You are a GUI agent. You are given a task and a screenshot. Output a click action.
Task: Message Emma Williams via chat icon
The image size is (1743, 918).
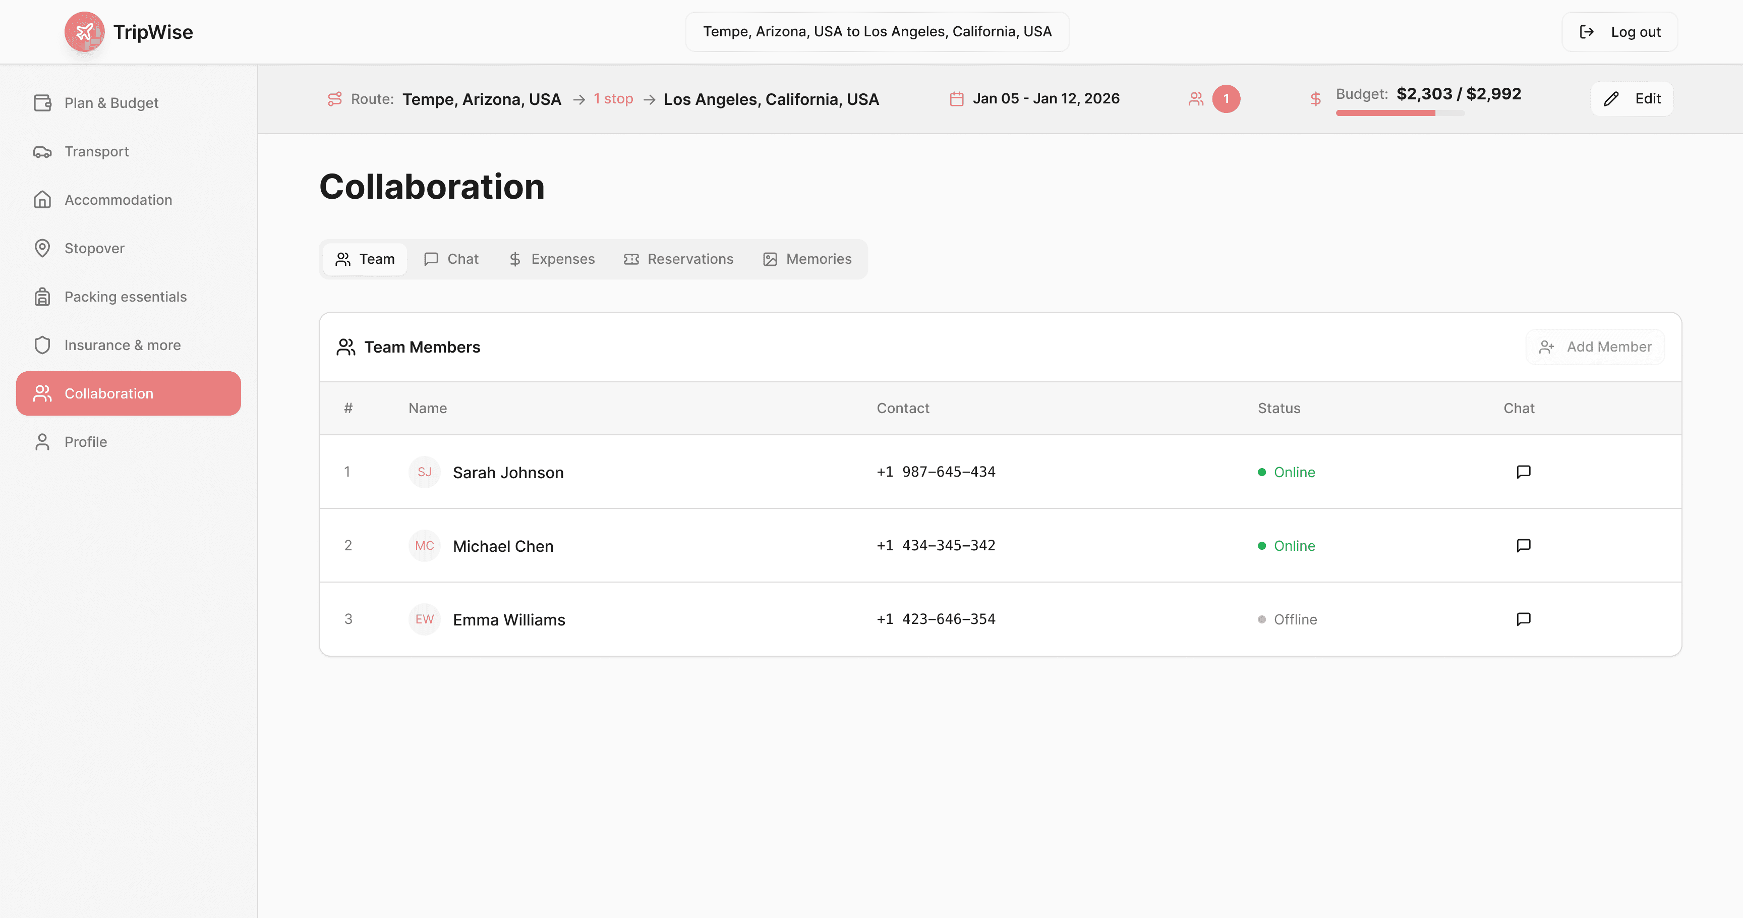tap(1523, 619)
